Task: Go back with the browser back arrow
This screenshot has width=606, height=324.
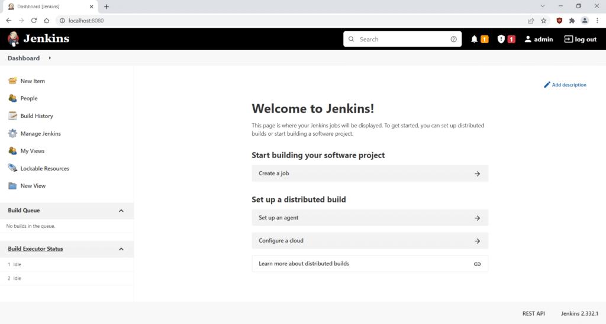Action: pos(9,21)
